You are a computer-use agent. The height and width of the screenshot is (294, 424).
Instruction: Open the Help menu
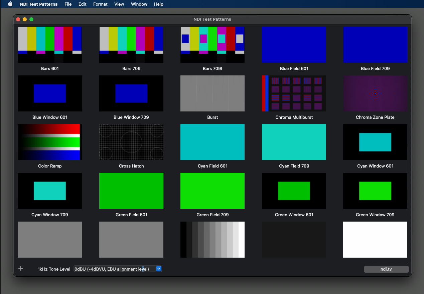coord(159,4)
